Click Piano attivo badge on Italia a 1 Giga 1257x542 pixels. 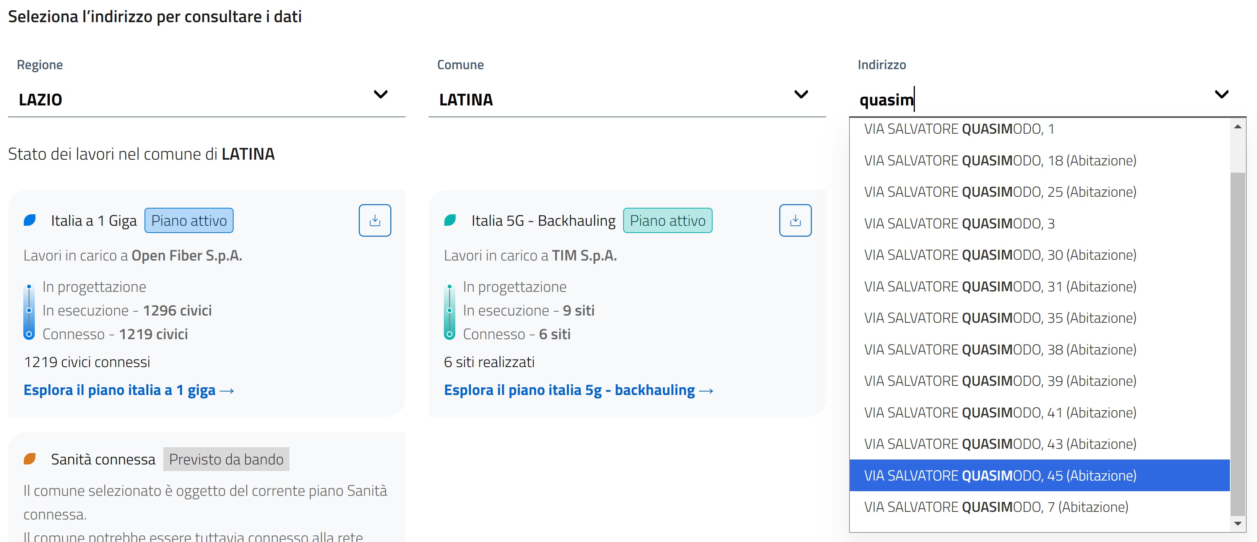[x=189, y=220]
